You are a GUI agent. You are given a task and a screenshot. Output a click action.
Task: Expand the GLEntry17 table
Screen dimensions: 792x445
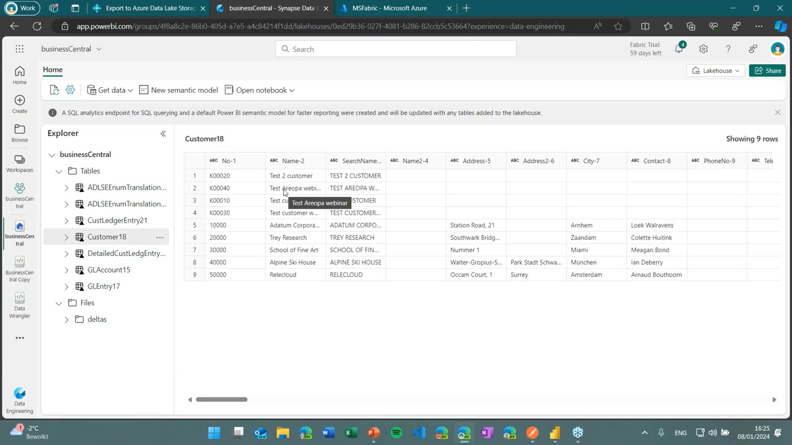click(x=66, y=287)
